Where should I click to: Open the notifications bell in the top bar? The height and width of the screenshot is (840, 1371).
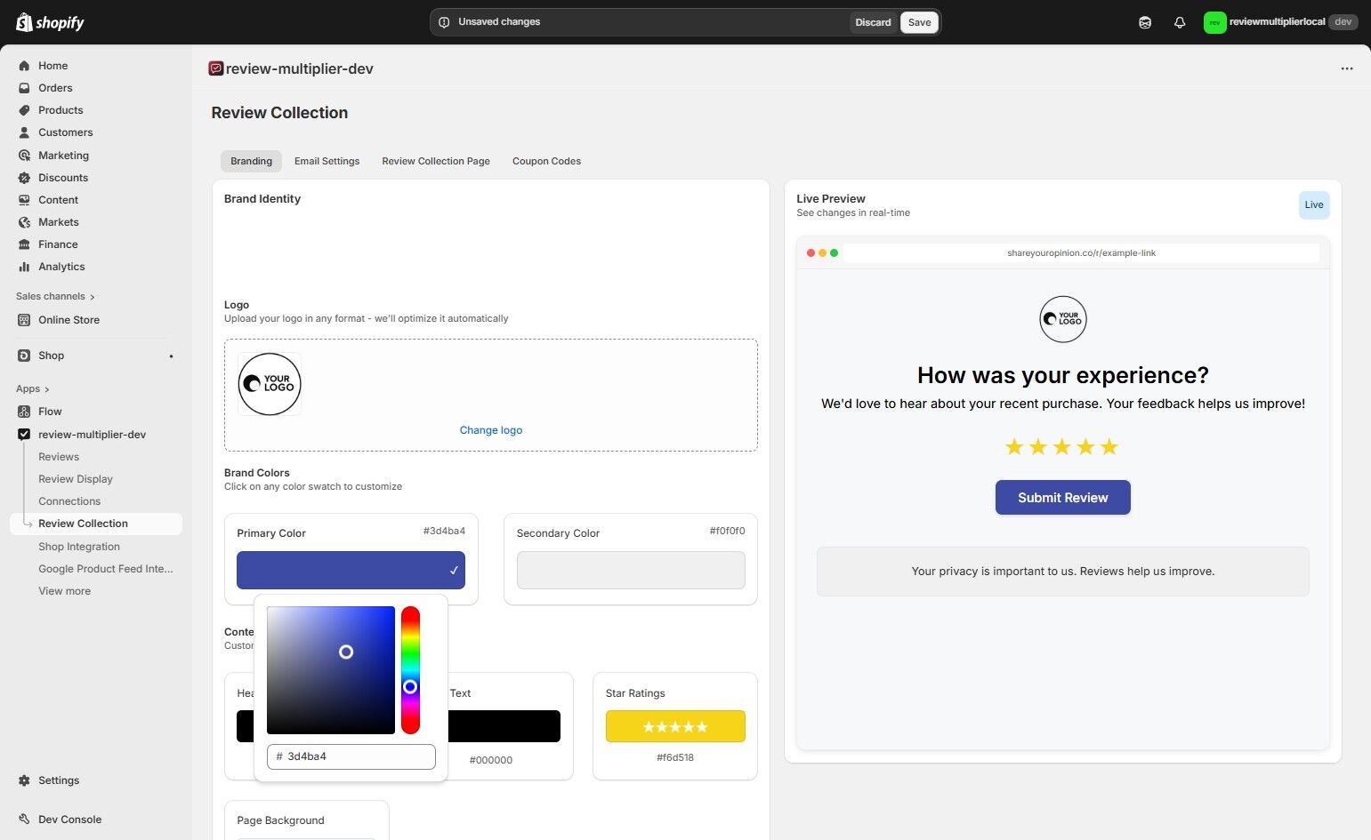(x=1180, y=21)
